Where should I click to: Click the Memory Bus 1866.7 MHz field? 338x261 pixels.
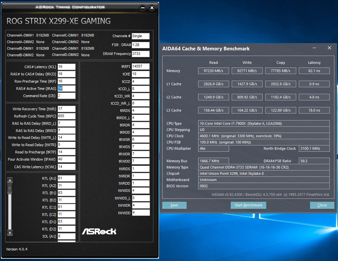pyautogui.click(x=213, y=161)
